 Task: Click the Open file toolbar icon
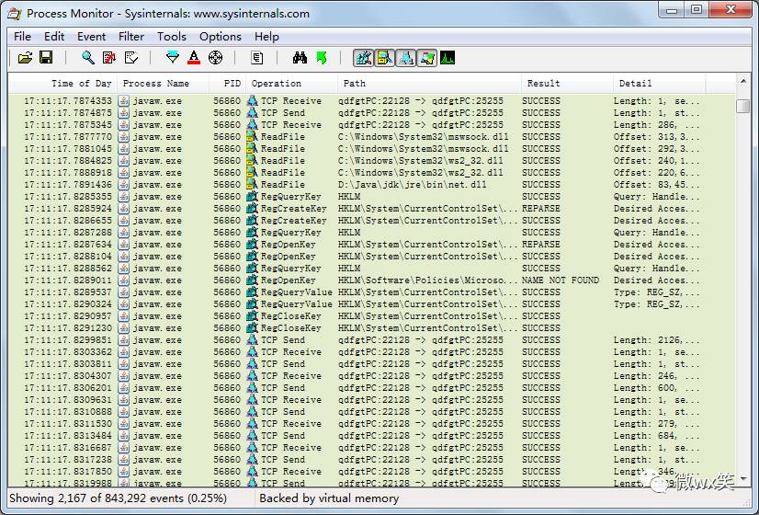point(25,58)
